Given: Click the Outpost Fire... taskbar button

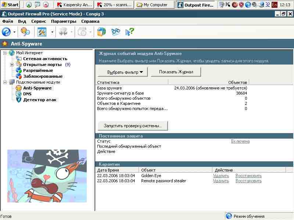Looking at the screenshot, I should click(196, 5).
